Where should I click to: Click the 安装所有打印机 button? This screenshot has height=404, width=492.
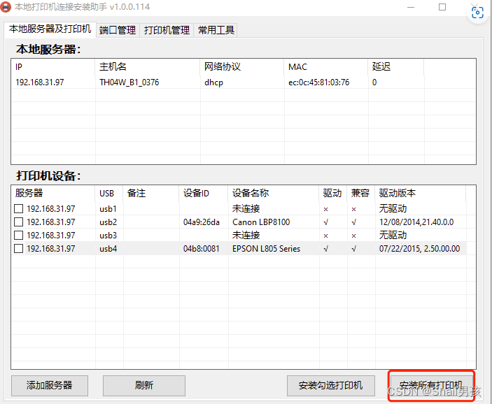[431, 386]
